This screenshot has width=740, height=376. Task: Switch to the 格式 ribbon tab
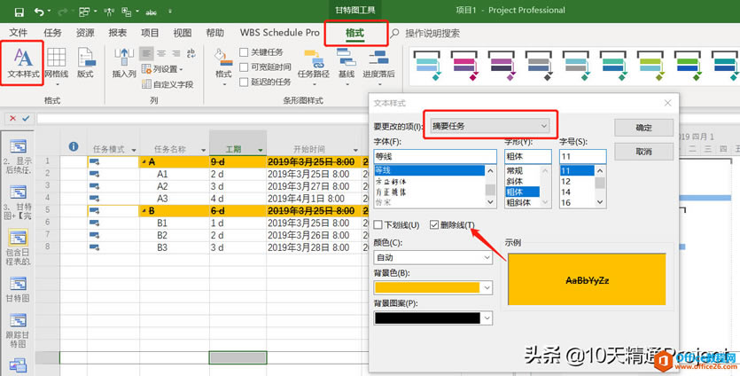354,33
